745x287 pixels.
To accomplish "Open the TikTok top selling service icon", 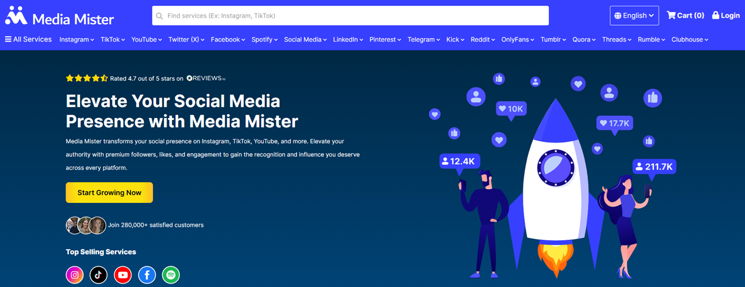I will pos(99,275).
